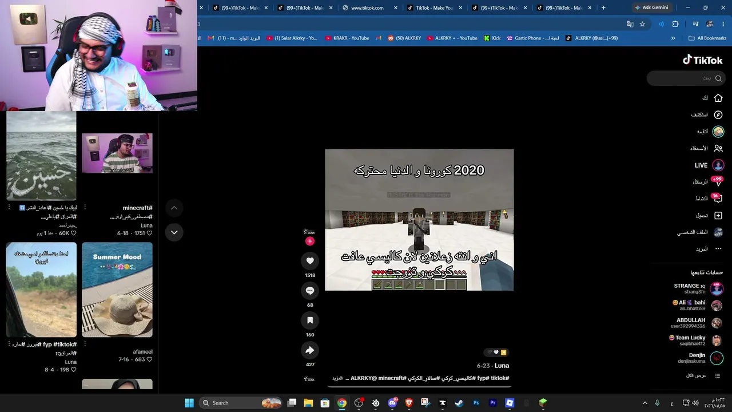Open the ALKRKY + YouTube bookmark
Viewport: 732px width, 412px height.
point(452,38)
